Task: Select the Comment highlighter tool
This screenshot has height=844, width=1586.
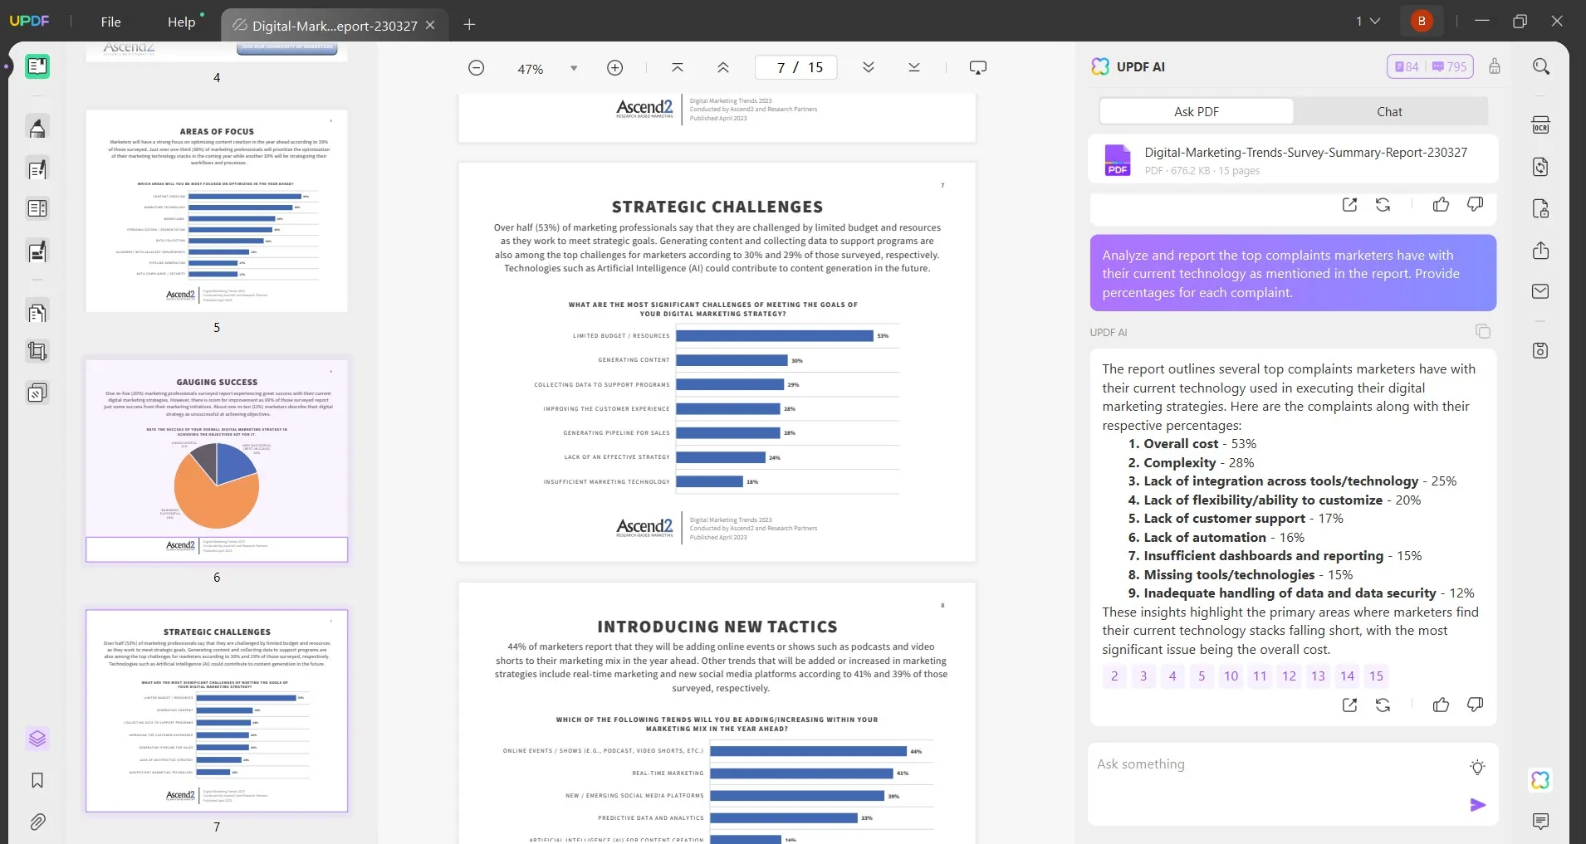Action: [x=37, y=127]
